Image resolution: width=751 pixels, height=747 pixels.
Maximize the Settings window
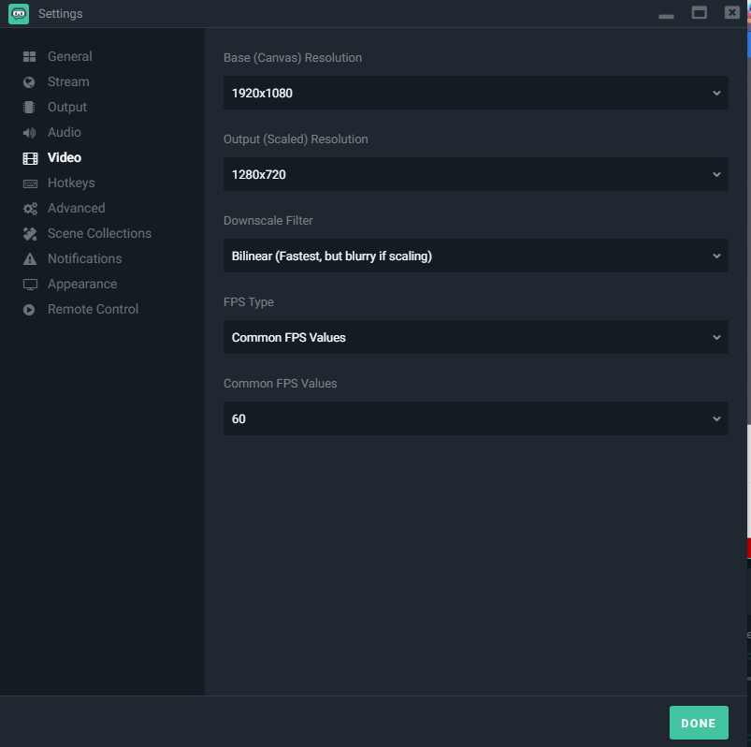[699, 13]
